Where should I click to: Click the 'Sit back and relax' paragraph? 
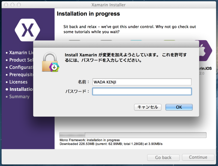point(130,29)
